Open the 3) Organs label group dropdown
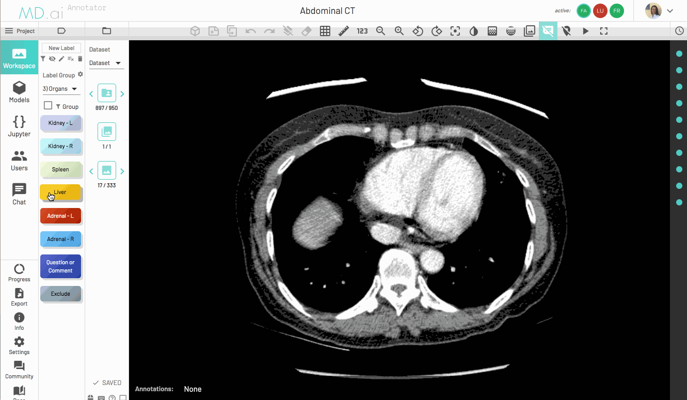This screenshot has height=400, width=687. click(x=61, y=89)
